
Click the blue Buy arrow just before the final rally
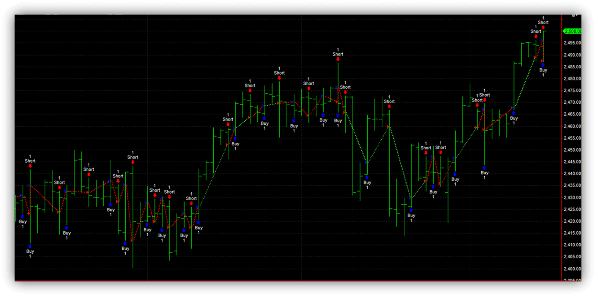pyautogui.click(x=514, y=113)
